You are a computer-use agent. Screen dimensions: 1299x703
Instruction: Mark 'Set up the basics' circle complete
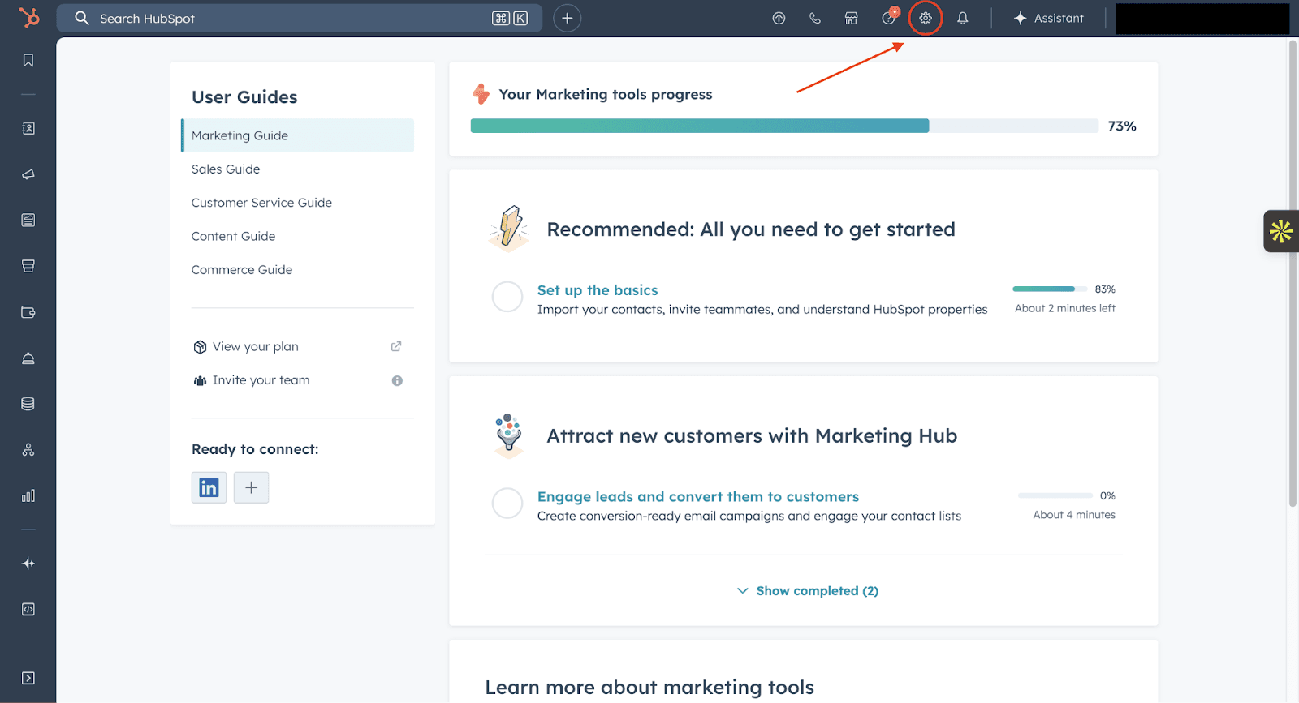click(507, 297)
